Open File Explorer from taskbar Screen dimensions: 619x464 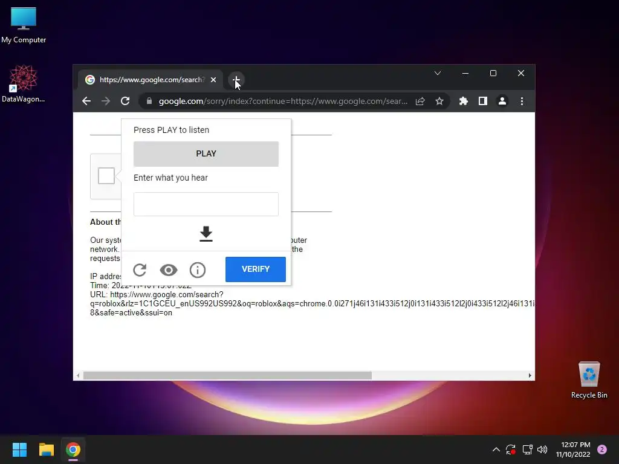point(46,449)
